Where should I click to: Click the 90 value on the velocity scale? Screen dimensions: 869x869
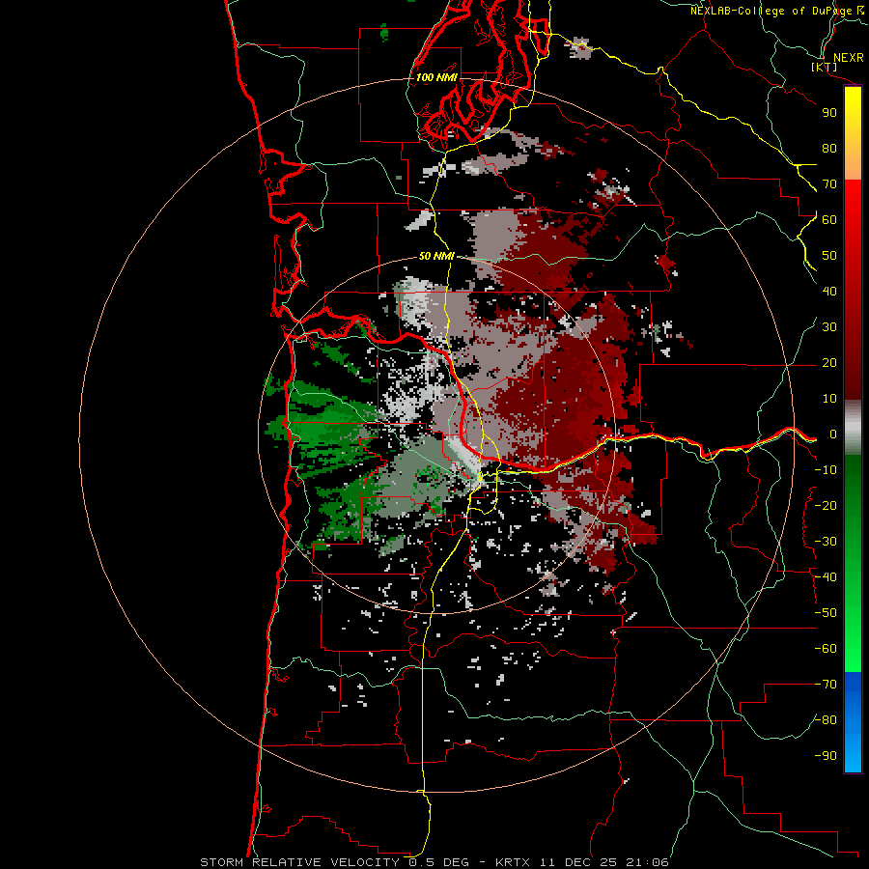(x=829, y=113)
